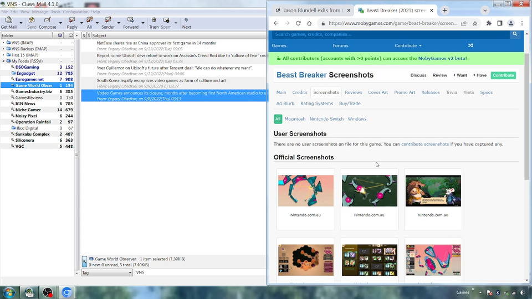Open the browser profile icon
The height and width of the screenshot is (299, 532).
pos(510,23)
